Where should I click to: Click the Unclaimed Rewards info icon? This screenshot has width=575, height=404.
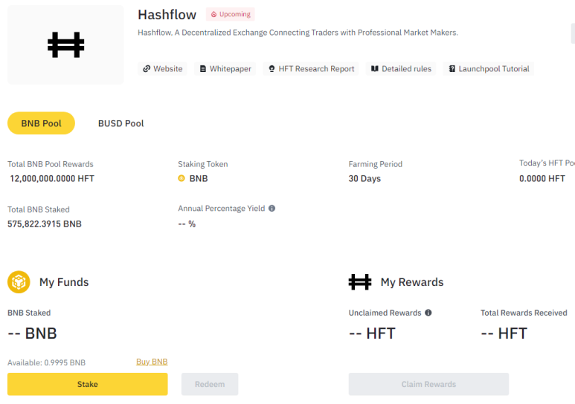click(428, 313)
